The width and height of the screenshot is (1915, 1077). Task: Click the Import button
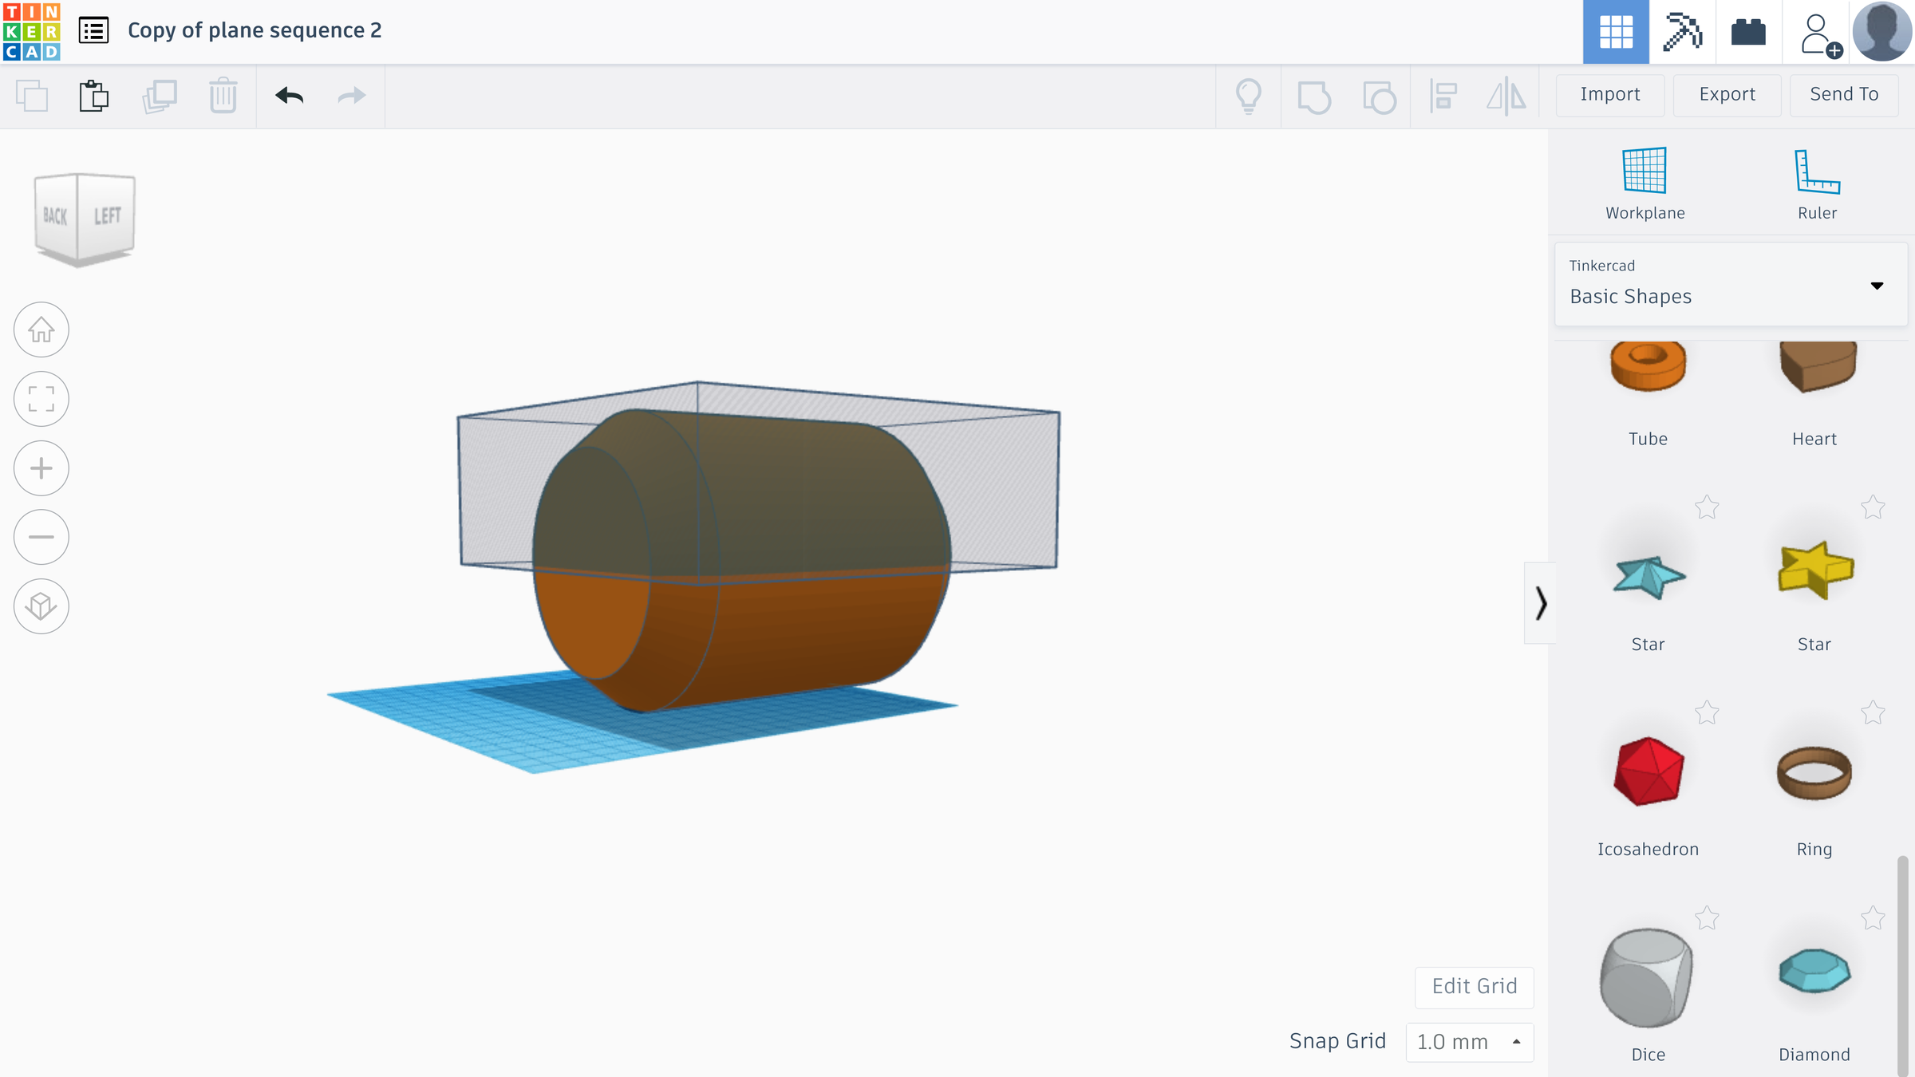tap(1609, 95)
